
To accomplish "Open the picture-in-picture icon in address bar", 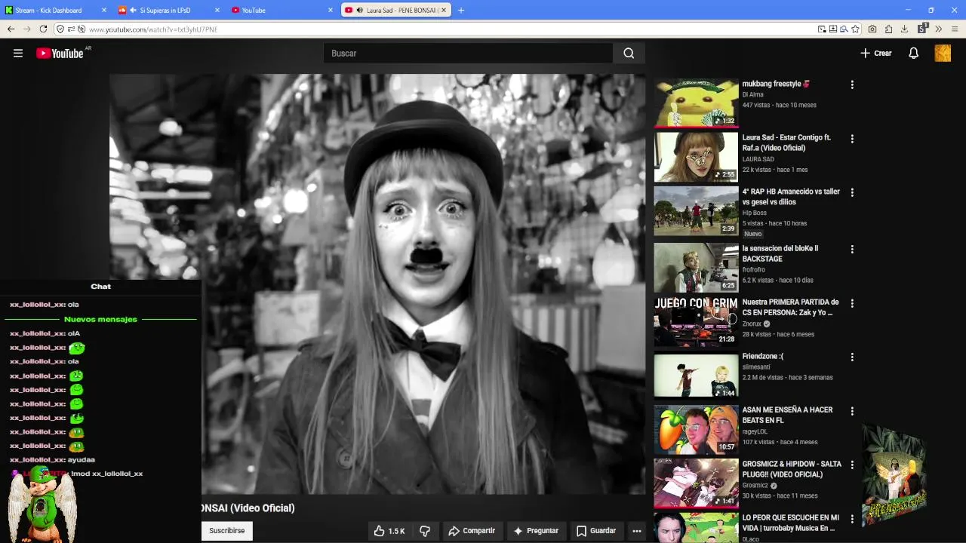I will click(x=822, y=29).
